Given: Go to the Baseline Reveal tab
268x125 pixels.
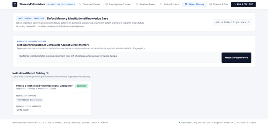Looking at the screenshot, I should [x=145, y=4].
